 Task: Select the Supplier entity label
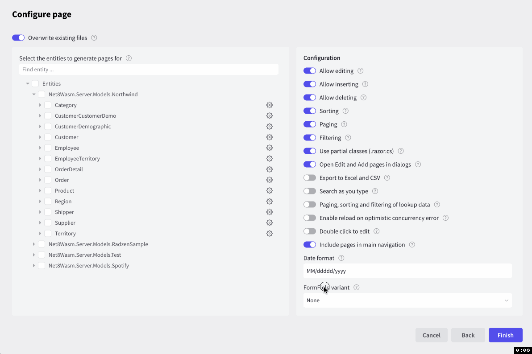pos(65,223)
